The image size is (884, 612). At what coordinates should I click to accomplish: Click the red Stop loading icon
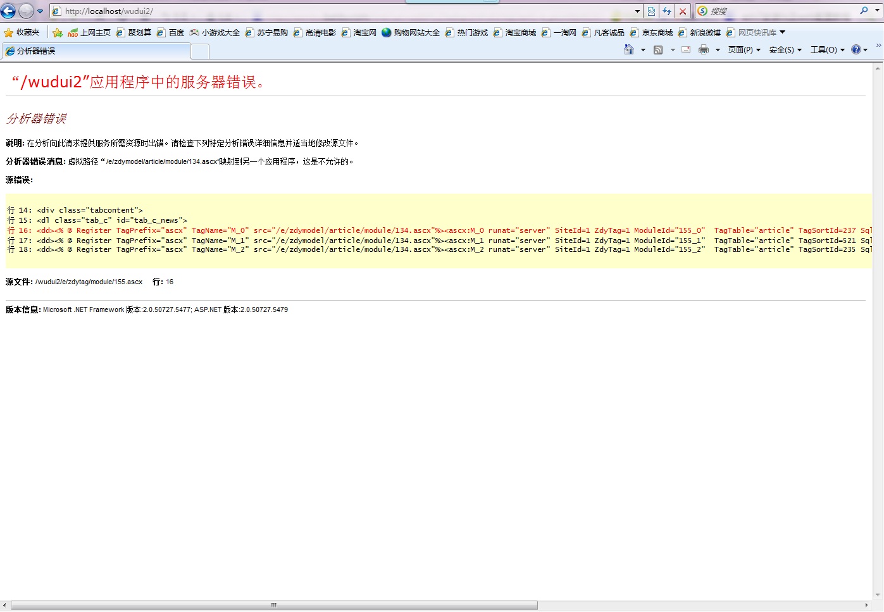683,11
